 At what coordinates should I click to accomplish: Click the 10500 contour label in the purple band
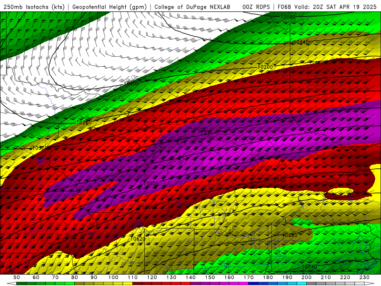point(151,184)
